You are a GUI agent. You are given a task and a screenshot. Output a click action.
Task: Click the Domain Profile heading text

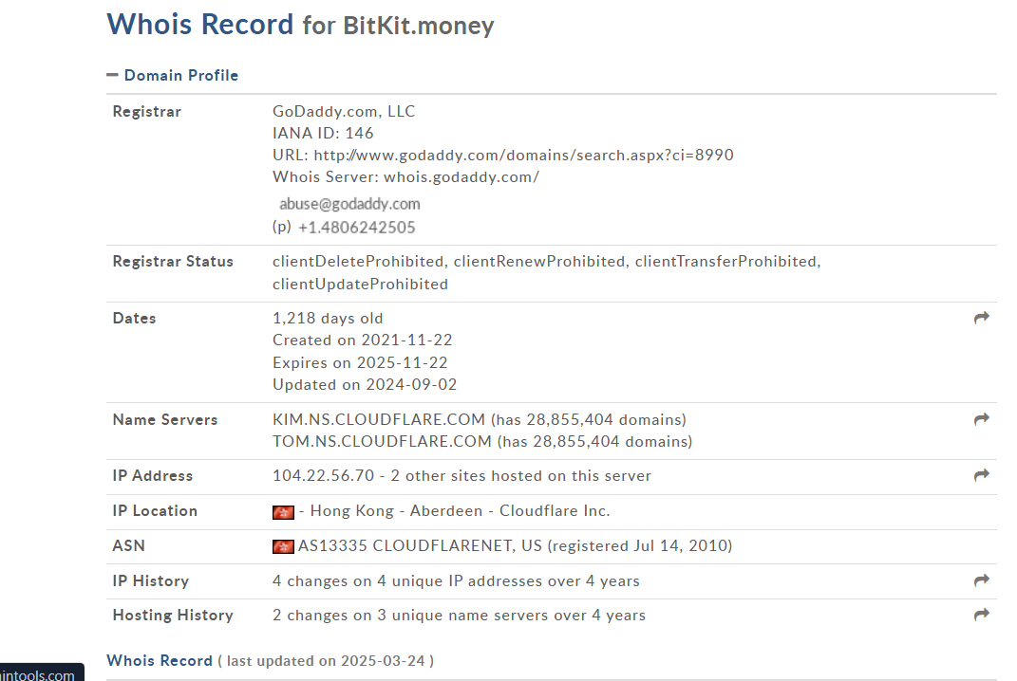click(x=181, y=75)
